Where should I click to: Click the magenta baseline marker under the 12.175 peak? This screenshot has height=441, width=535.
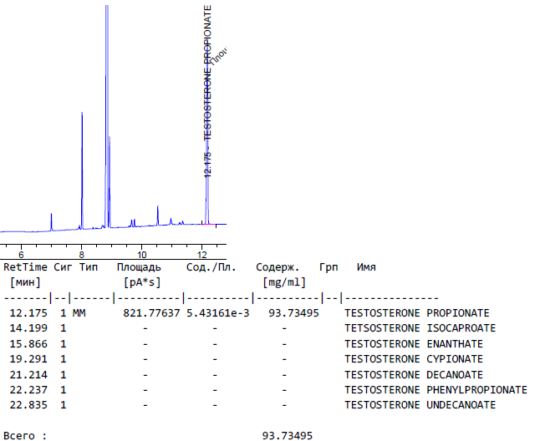[x=207, y=224]
